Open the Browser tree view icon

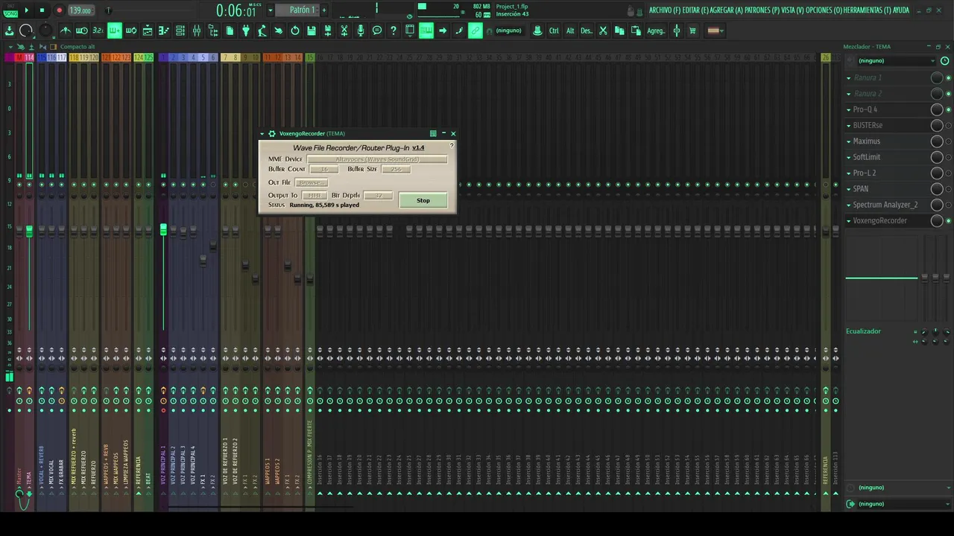coord(213,31)
